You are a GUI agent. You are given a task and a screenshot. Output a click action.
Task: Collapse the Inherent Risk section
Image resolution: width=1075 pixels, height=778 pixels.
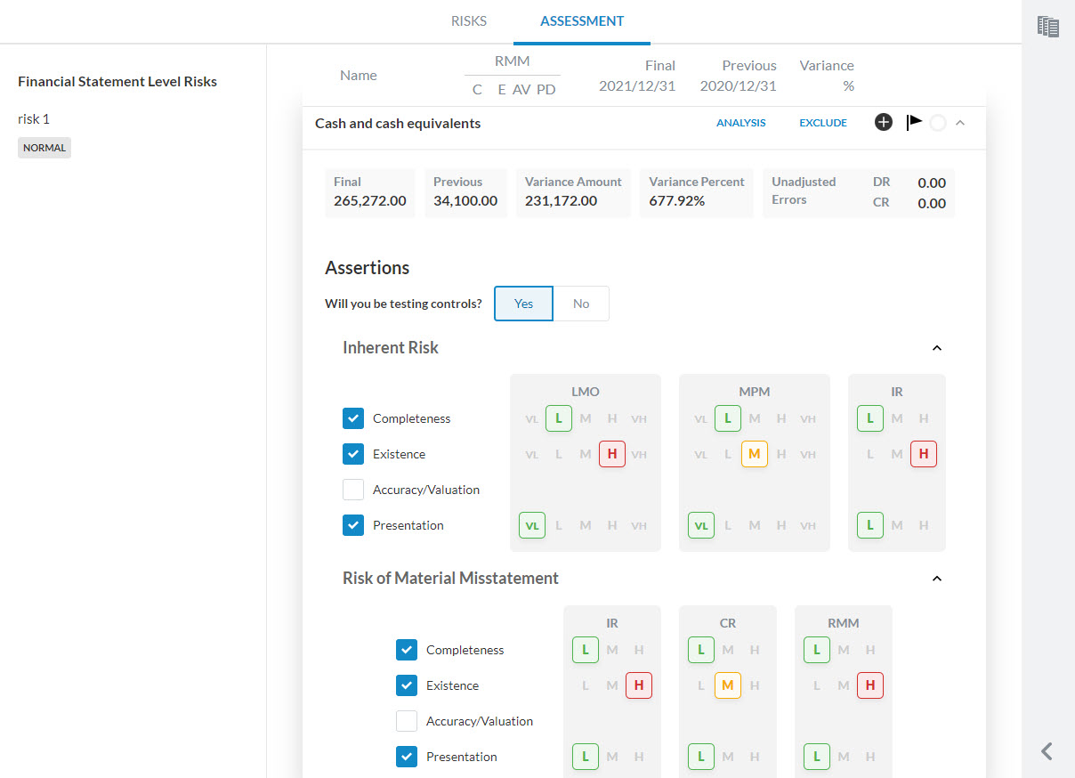click(x=936, y=348)
